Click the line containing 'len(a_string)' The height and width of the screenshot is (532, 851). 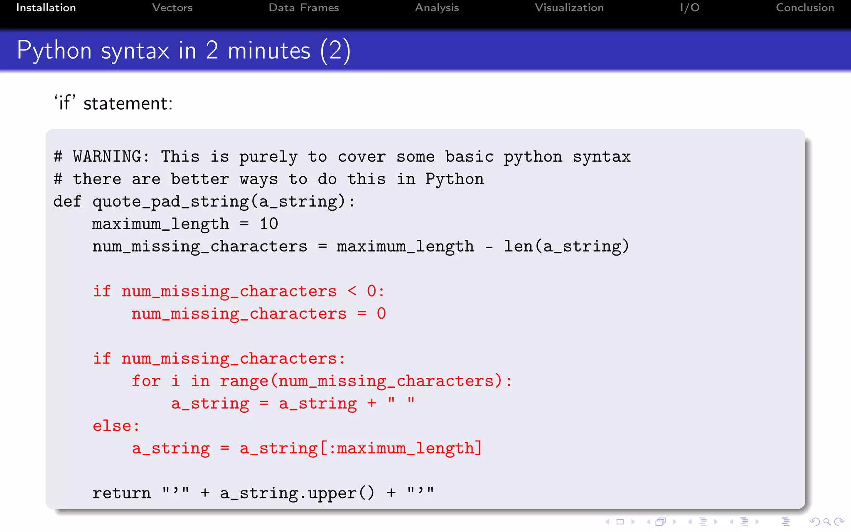coord(361,246)
